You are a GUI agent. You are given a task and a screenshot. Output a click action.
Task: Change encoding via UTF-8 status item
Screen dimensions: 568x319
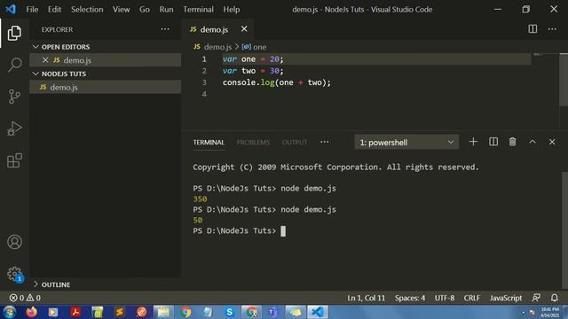[x=445, y=298]
